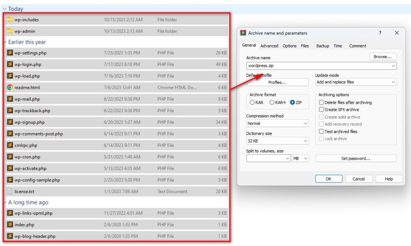Click the wp-trackback.php file icon

10,111
